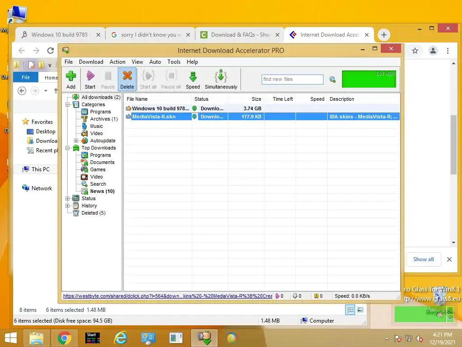Sort by the Speed column header
The height and width of the screenshot is (347, 462).
click(x=311, y=99)
